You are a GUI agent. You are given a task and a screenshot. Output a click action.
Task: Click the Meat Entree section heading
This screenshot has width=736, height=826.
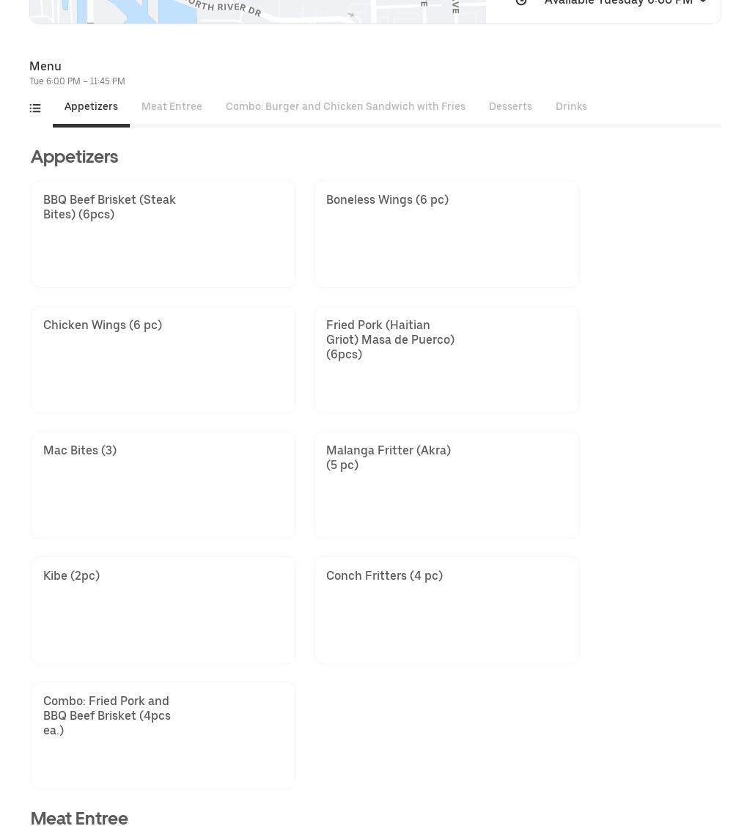point(79,818)
